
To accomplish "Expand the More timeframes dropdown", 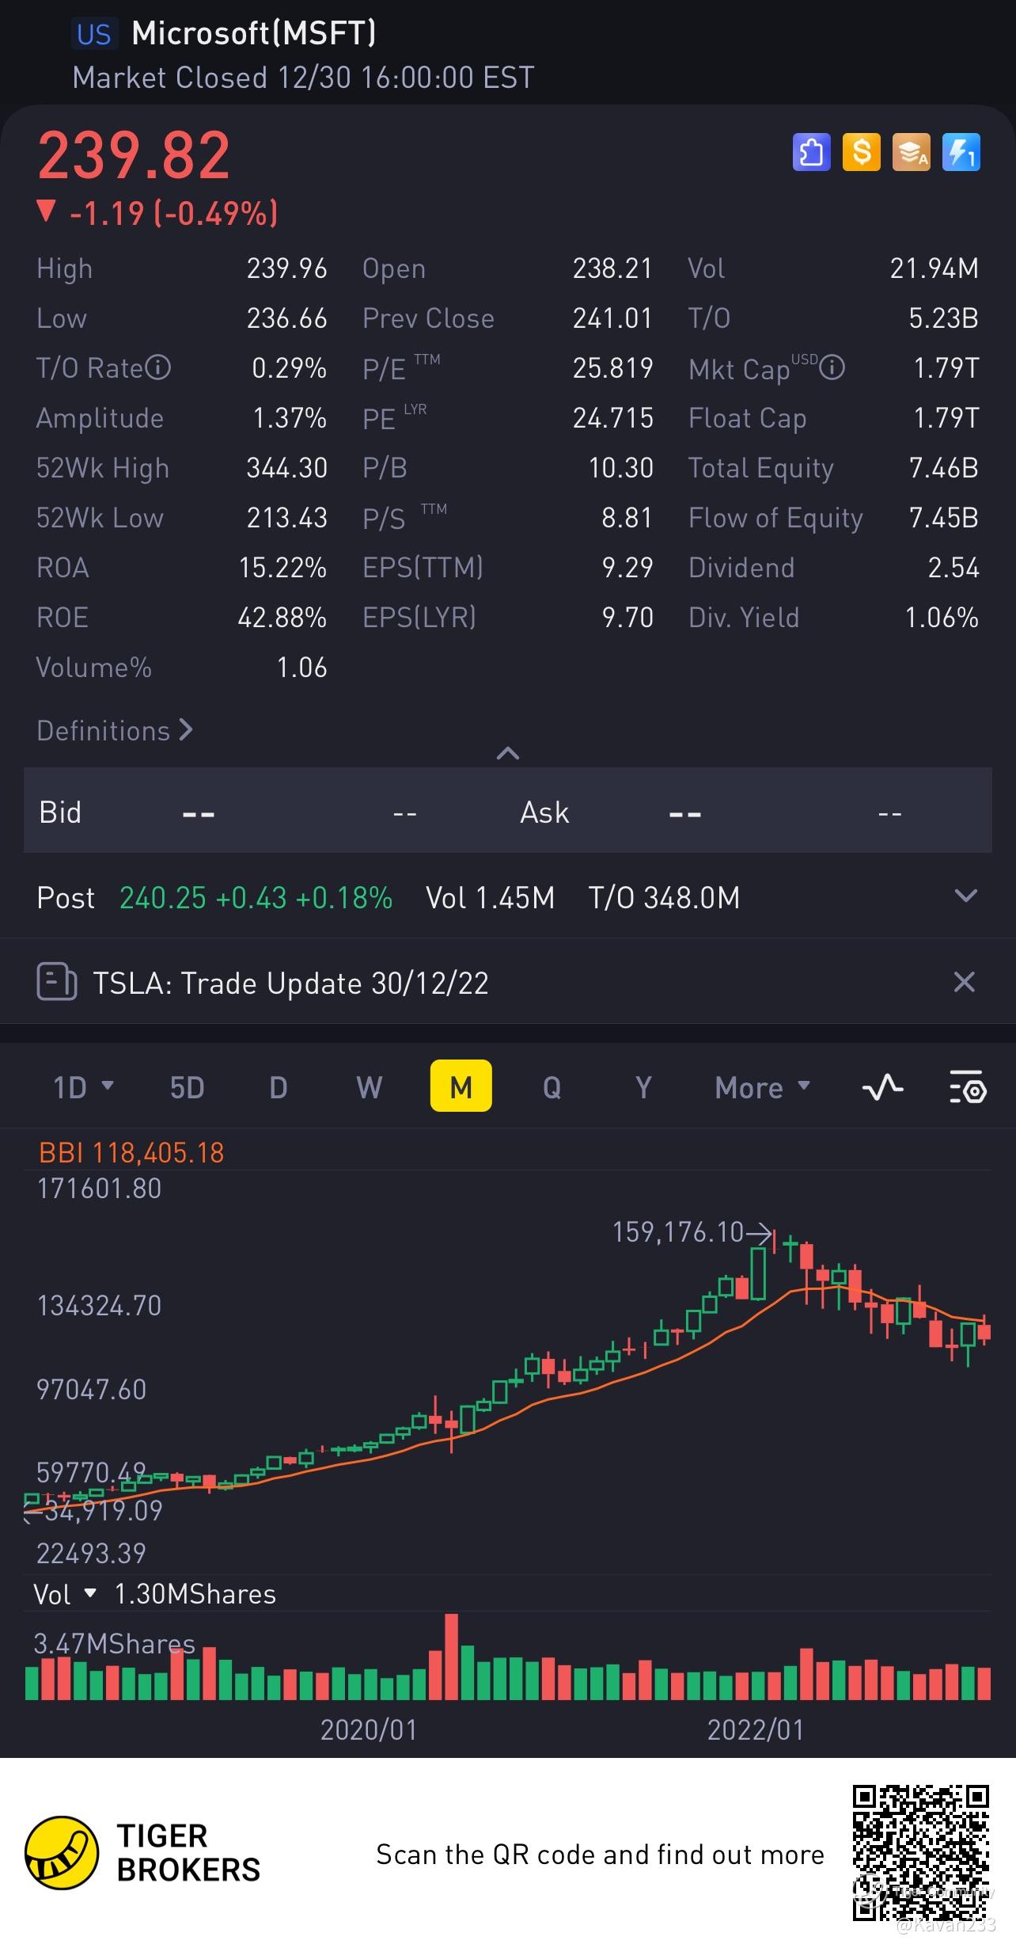I will pyautogui.click(x=763, y=1087).
